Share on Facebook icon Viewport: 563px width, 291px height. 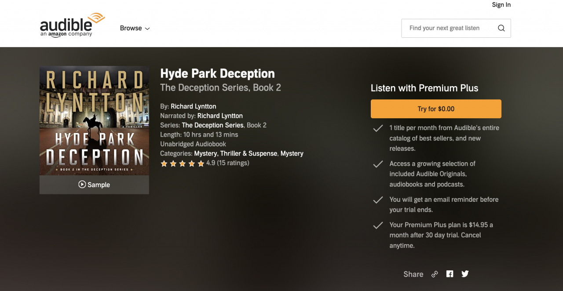pyautogui.click(x=450, y=274)
